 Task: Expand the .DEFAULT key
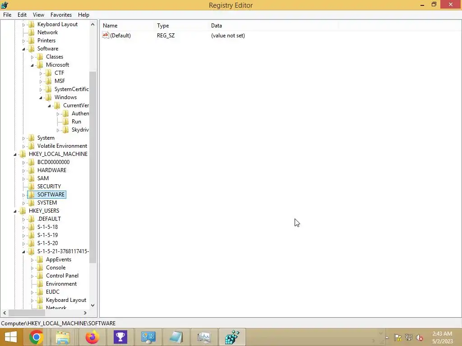pyautogui.click(x=23, y=219)
